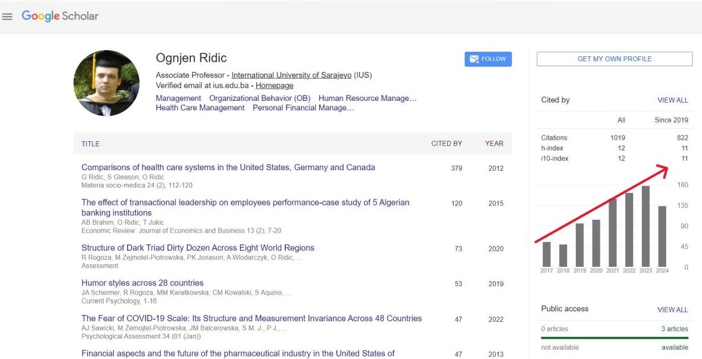
Task: Open Comparisons of health care systems article
Action: (228, 167)
